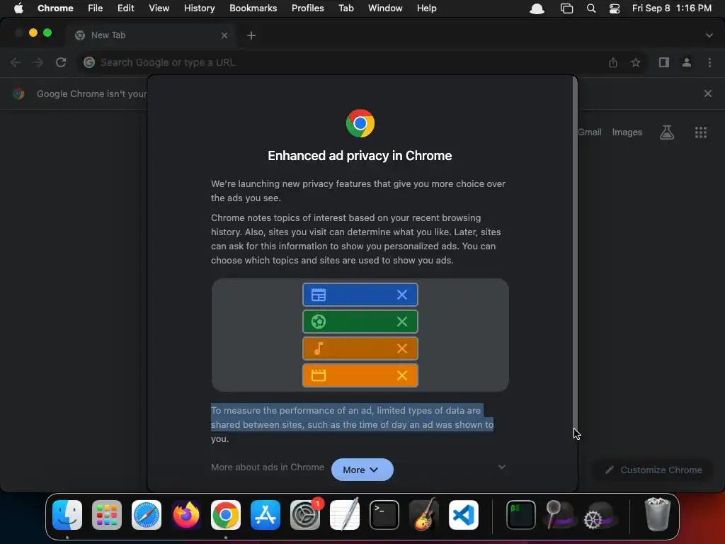Viewport: 725px width, 544px height.
Task: Open the History menu
Action: 199,8
